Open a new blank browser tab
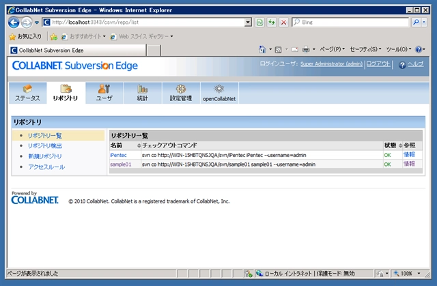 point(154,51)
